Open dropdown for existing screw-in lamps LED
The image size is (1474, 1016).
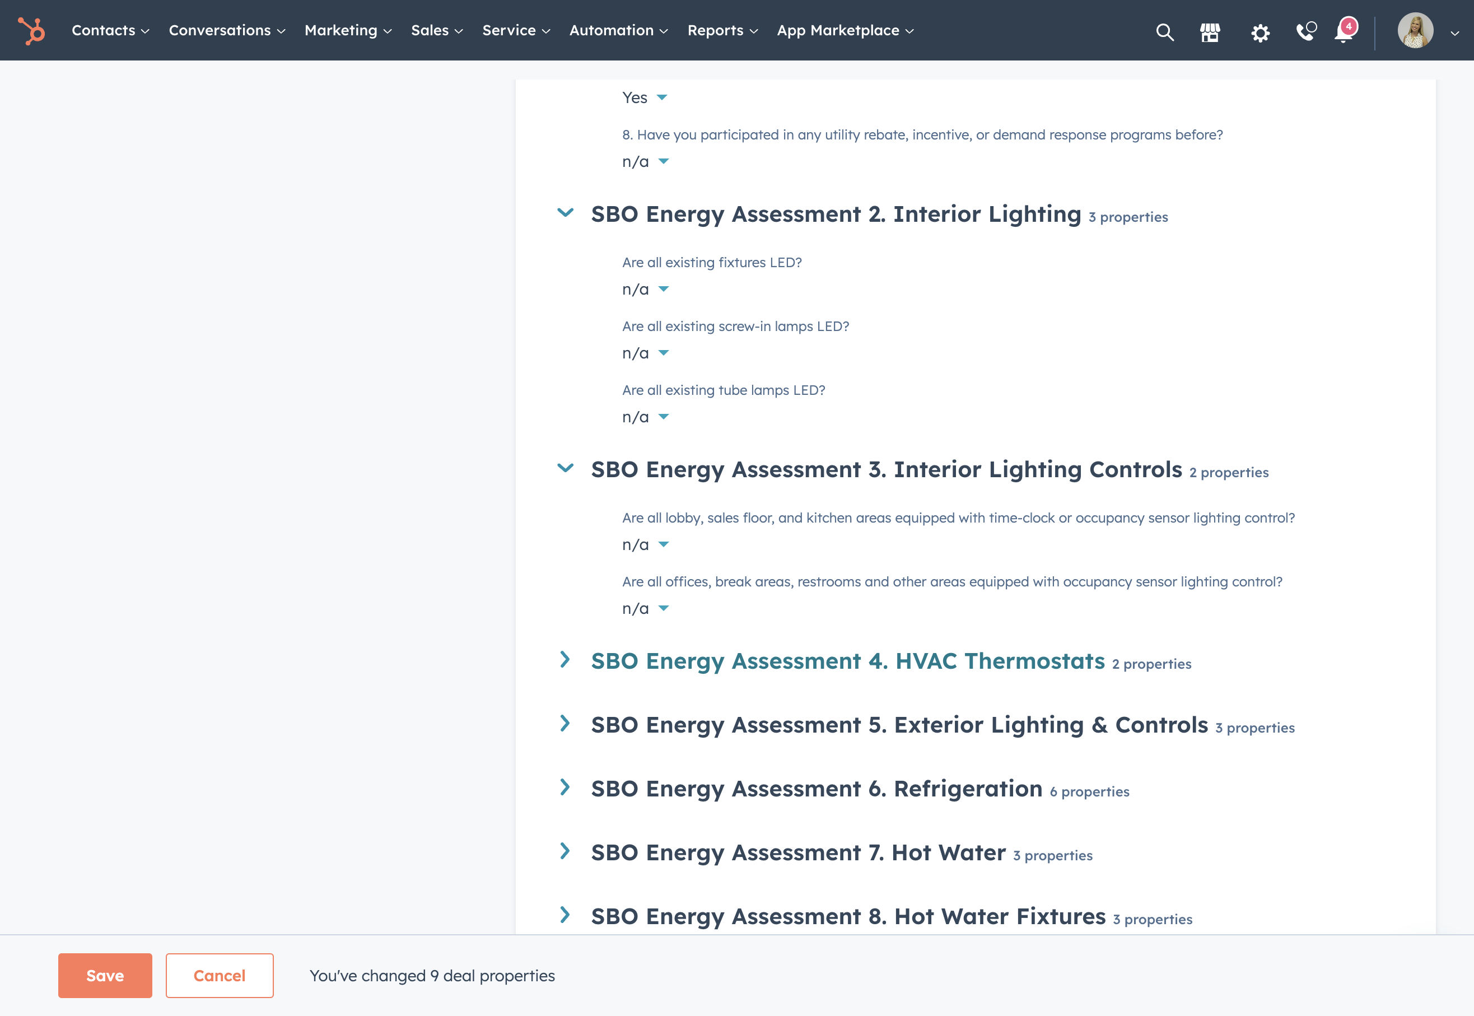[x=645, y=353]
